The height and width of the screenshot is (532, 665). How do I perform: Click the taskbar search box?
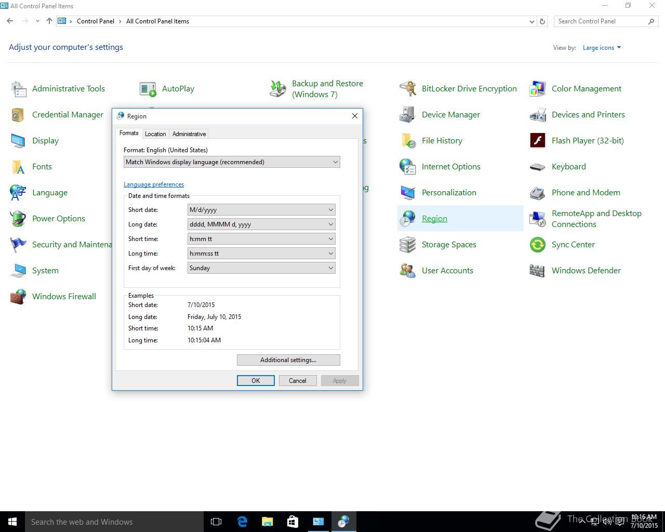(x=114, y=522)
